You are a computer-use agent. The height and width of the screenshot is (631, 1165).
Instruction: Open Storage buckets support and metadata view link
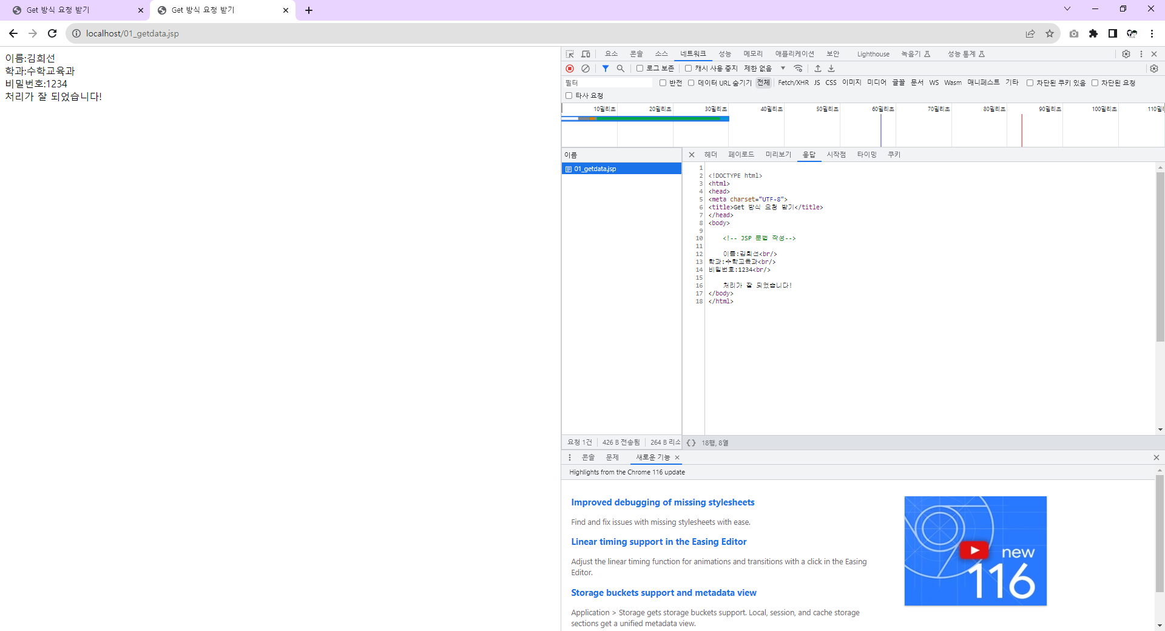click(663, 593)
